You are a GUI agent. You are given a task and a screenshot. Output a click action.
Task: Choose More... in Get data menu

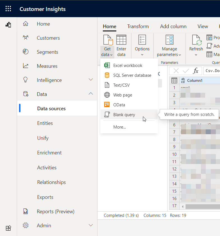click(129, 127)
